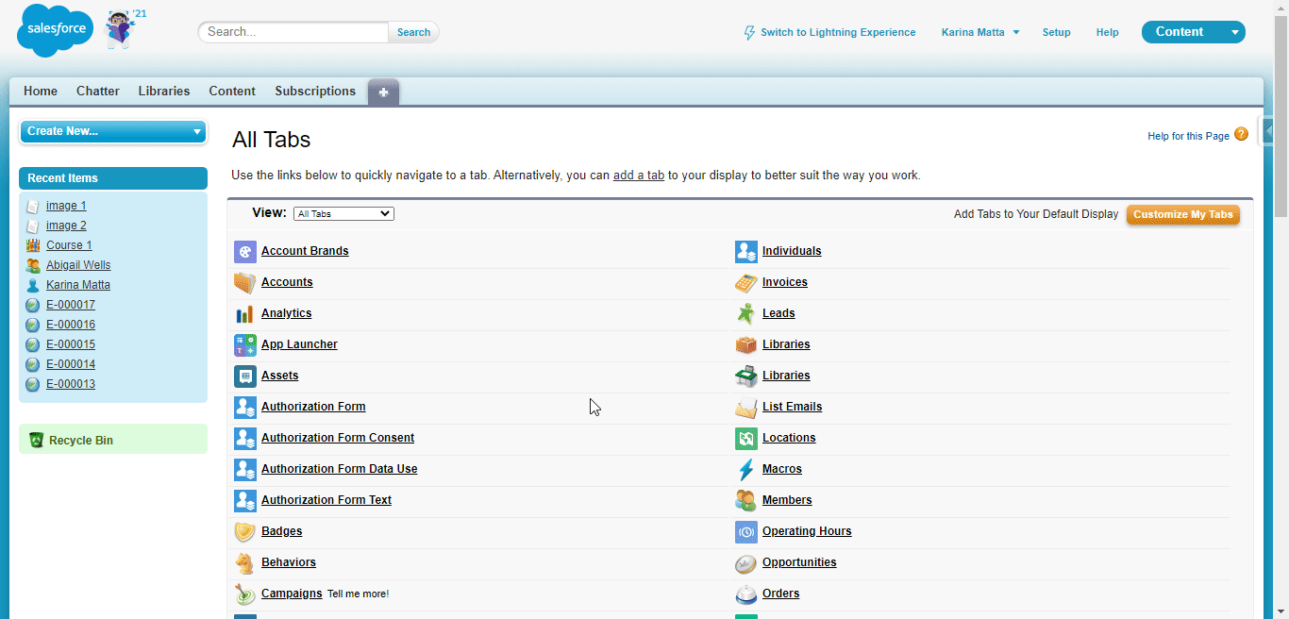Click the Authorization Form Text icon
Image resolution: width=1289 pixels, height=619 pixels.
click(244, 500)
